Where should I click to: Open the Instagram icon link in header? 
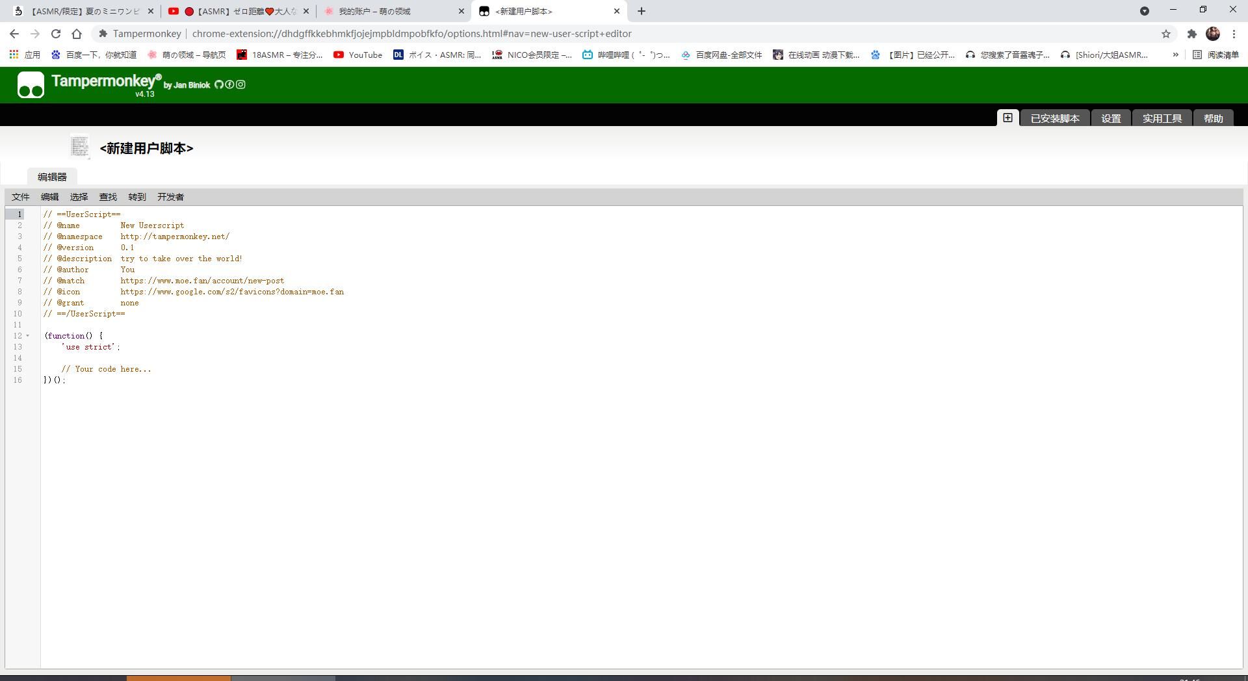[x=240, y=84]
